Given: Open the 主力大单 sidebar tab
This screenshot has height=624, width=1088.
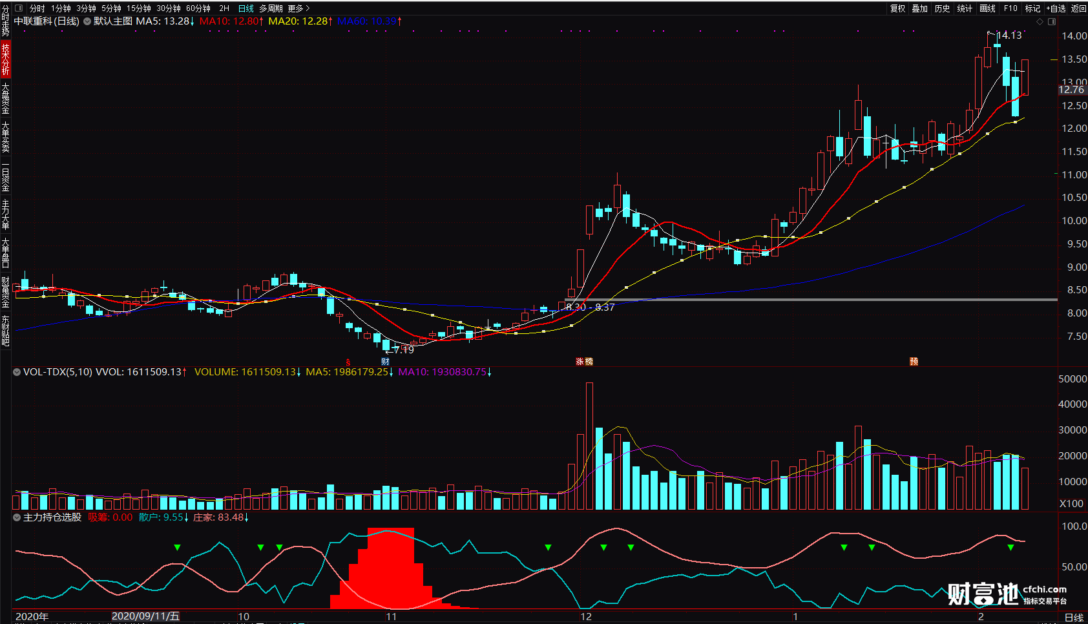Looking at the screenshot, I should (5, 214).
